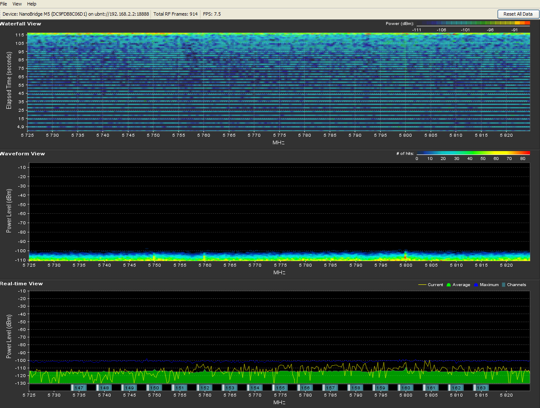The image size is (540, 408).
Task: Click the red peak at 5800 MHz in Waveform View
Action: pos(405,255)
